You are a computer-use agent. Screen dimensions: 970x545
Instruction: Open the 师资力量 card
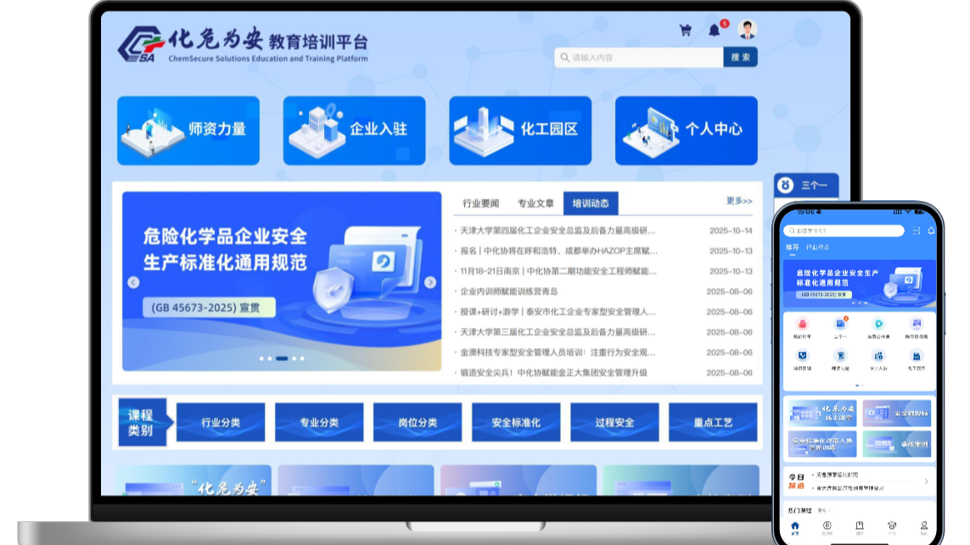[188, 130]
